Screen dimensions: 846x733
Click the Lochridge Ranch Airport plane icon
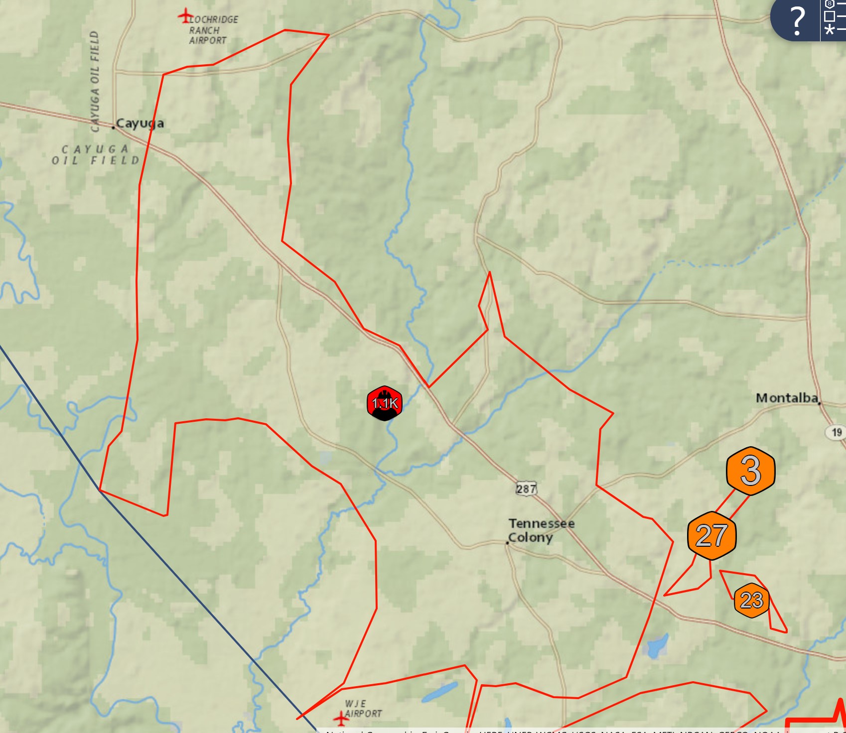pos(185,16)
